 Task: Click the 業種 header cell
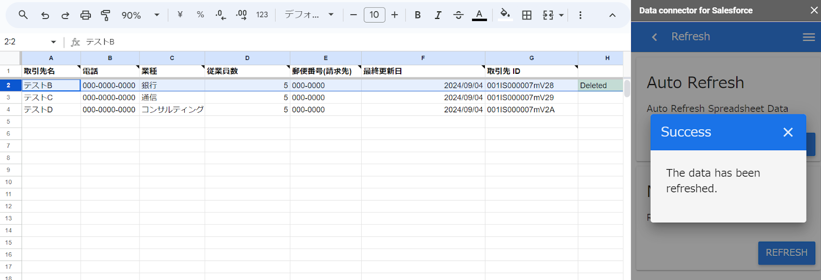tap(172, 71)
